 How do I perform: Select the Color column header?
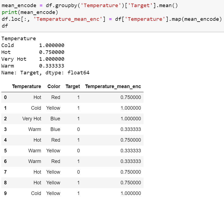pos(54,86)
